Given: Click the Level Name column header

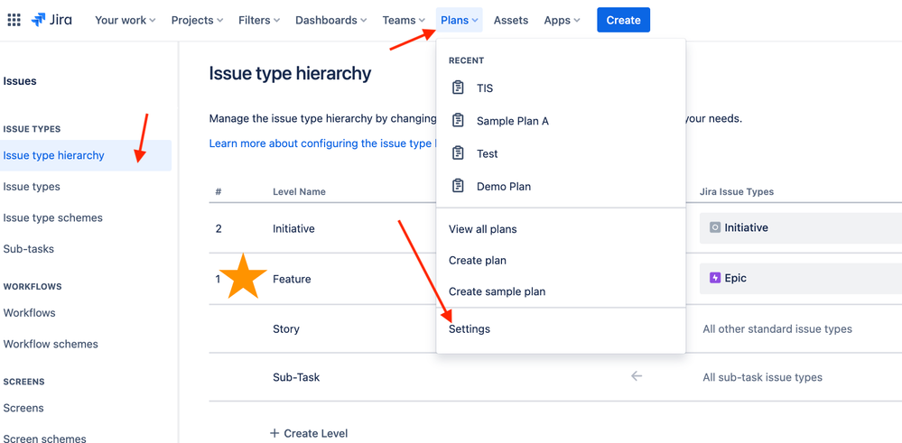Looking at the screenshot, I should click(x=299, y=192).
